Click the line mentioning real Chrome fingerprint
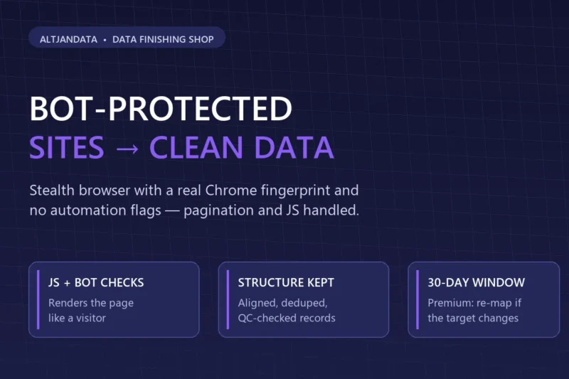 (x=194, y=191)
